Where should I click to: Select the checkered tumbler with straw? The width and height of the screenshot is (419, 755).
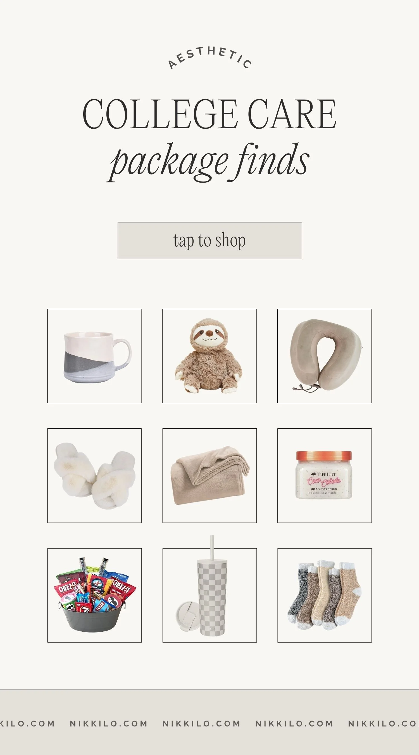[209, 595]
